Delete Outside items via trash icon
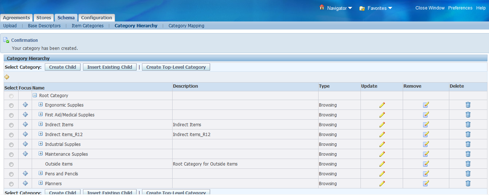This screenshot has height=195, width=489. point(468,164)
